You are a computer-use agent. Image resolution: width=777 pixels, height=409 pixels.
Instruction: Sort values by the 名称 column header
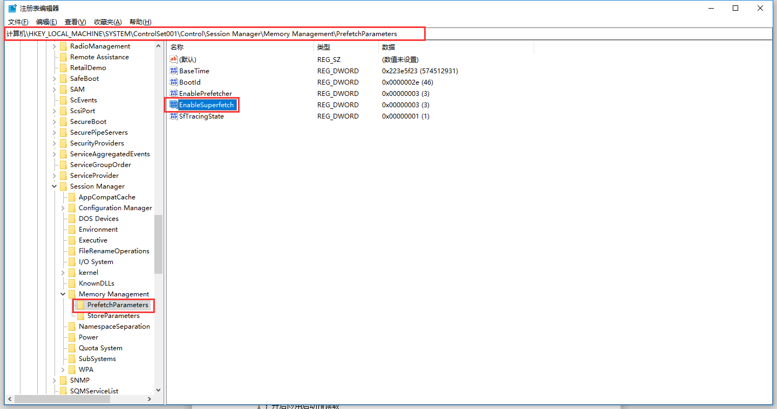pos(240,47)
